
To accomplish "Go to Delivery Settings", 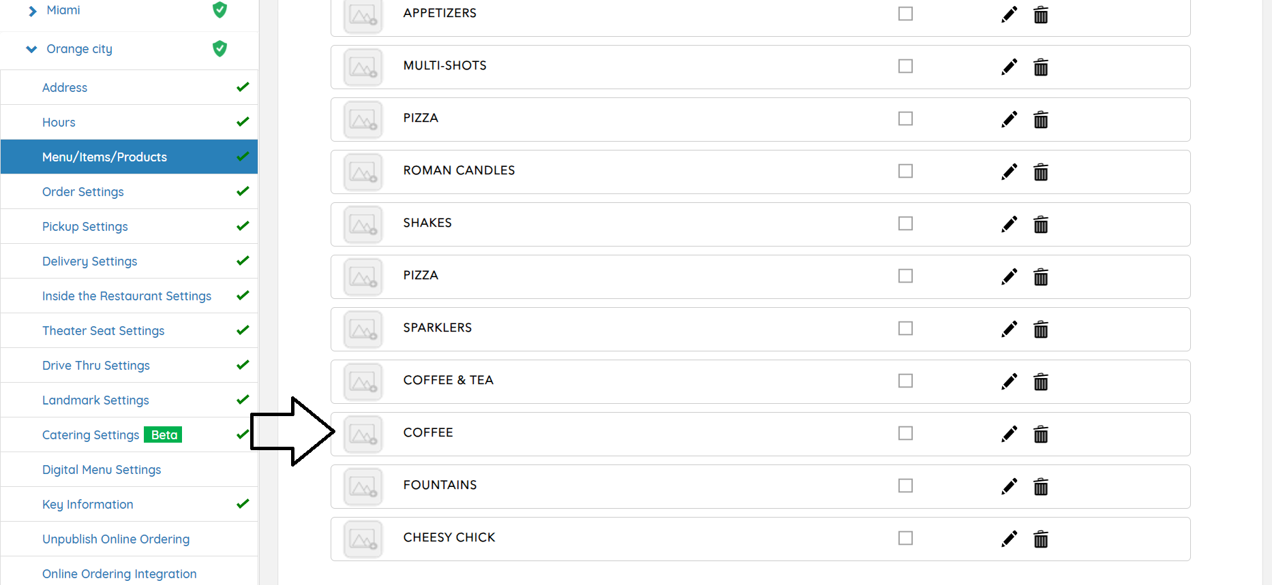I will tap(89, 262).
